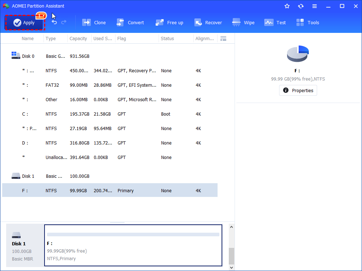Open the column settings list icon
The width and height of the screenshot is (362, 271).
click(223, 39)
